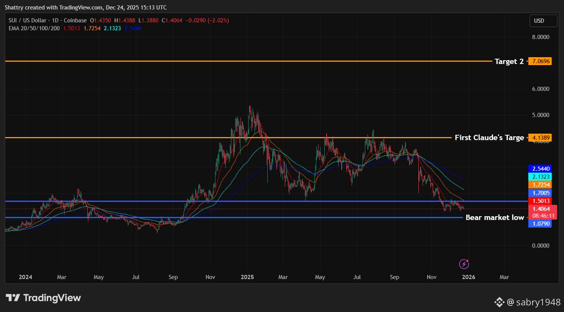The image size is (564, 312).
Task: Click the EMA 20 value 1.5013 in legend
Action: pyautogui.click(x=72, y=28)
